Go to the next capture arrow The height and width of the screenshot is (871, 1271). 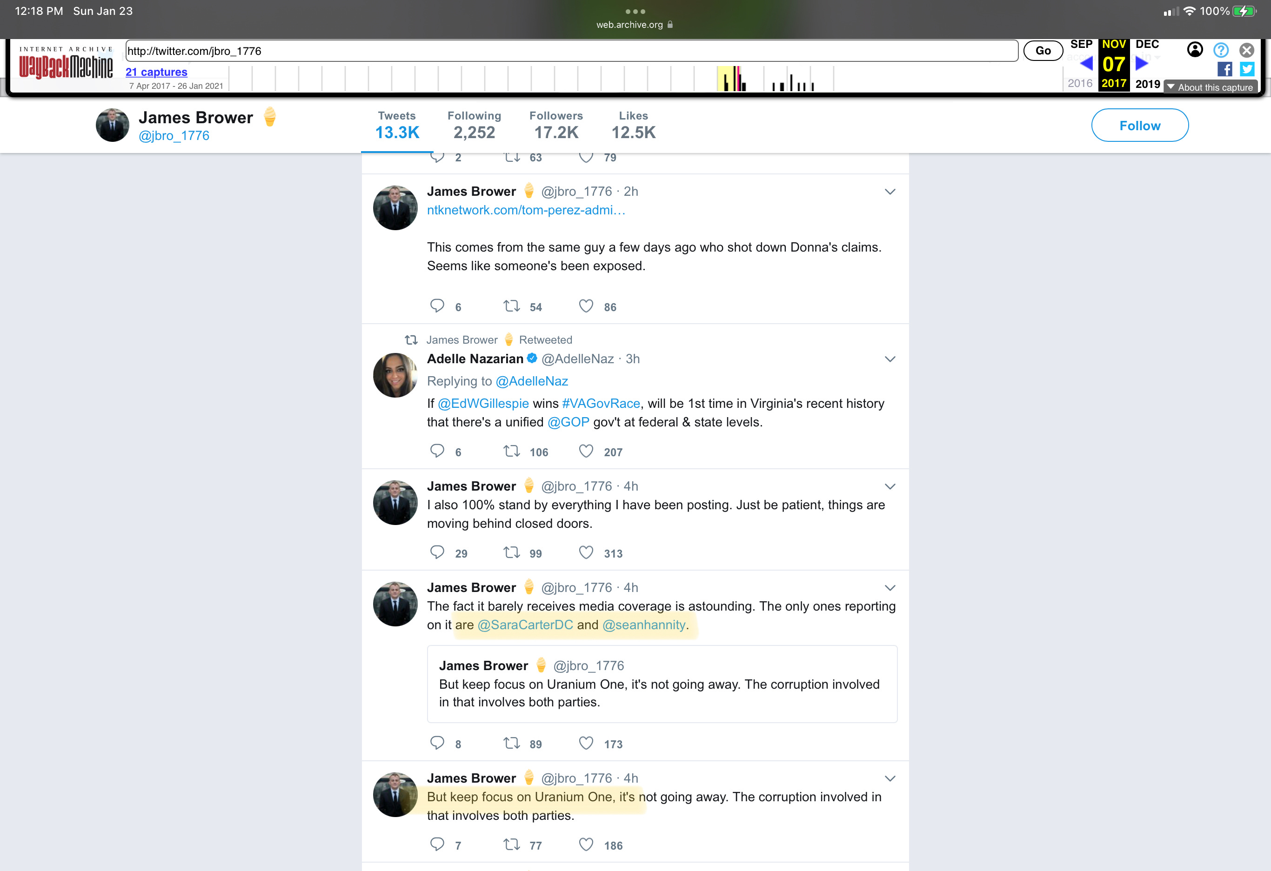(1141, 63)
